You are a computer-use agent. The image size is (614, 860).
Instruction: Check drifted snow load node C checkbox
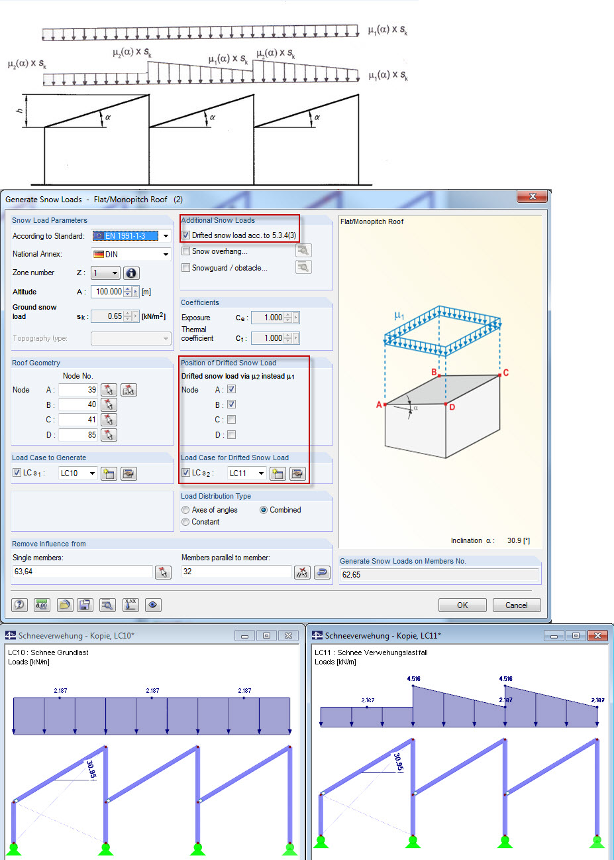(231, 420)
